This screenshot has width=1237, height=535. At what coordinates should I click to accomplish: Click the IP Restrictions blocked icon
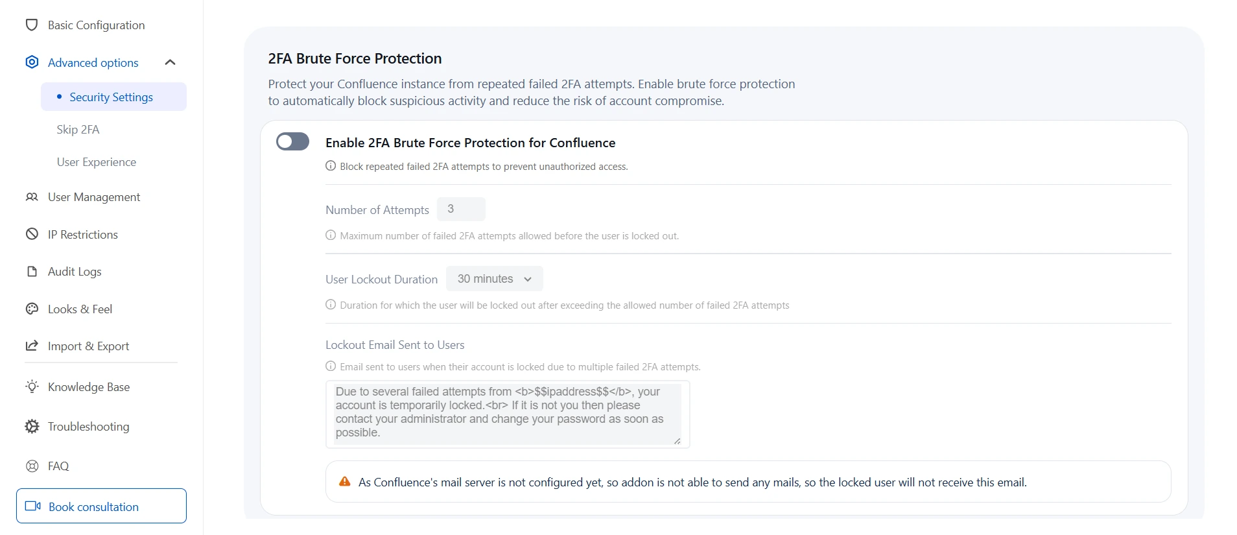pos(32,234)
